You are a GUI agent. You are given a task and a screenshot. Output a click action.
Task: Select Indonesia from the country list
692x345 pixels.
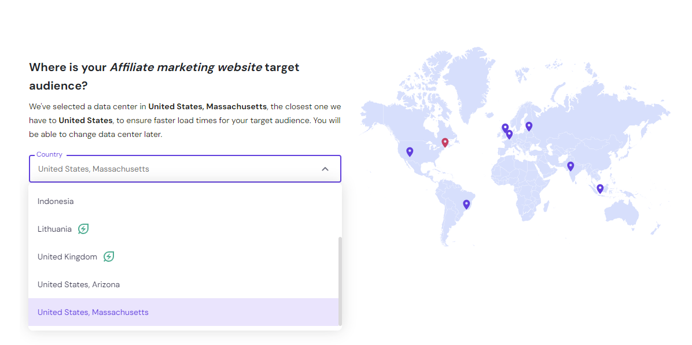(x=56, y=201)
